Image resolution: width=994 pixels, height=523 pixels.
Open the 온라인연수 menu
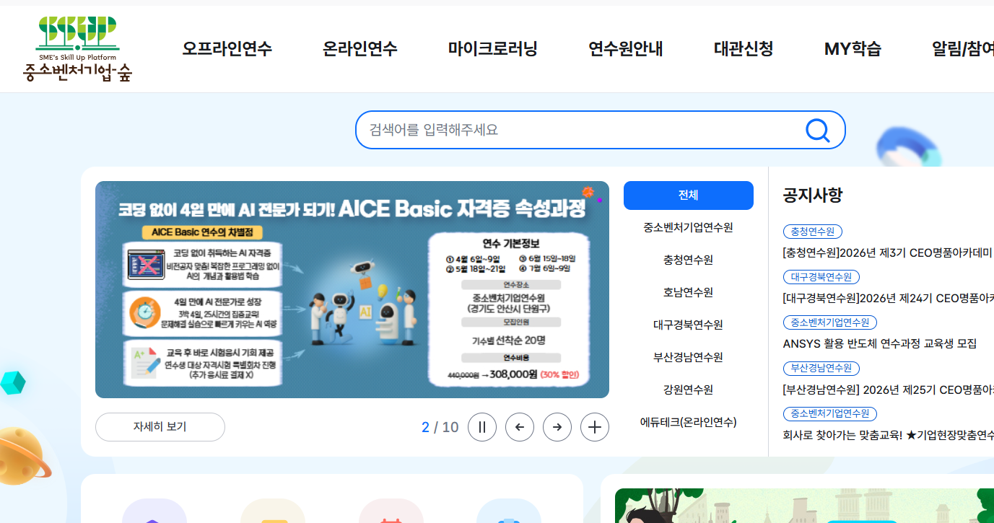pyautogui.click(x=359, y=49)
